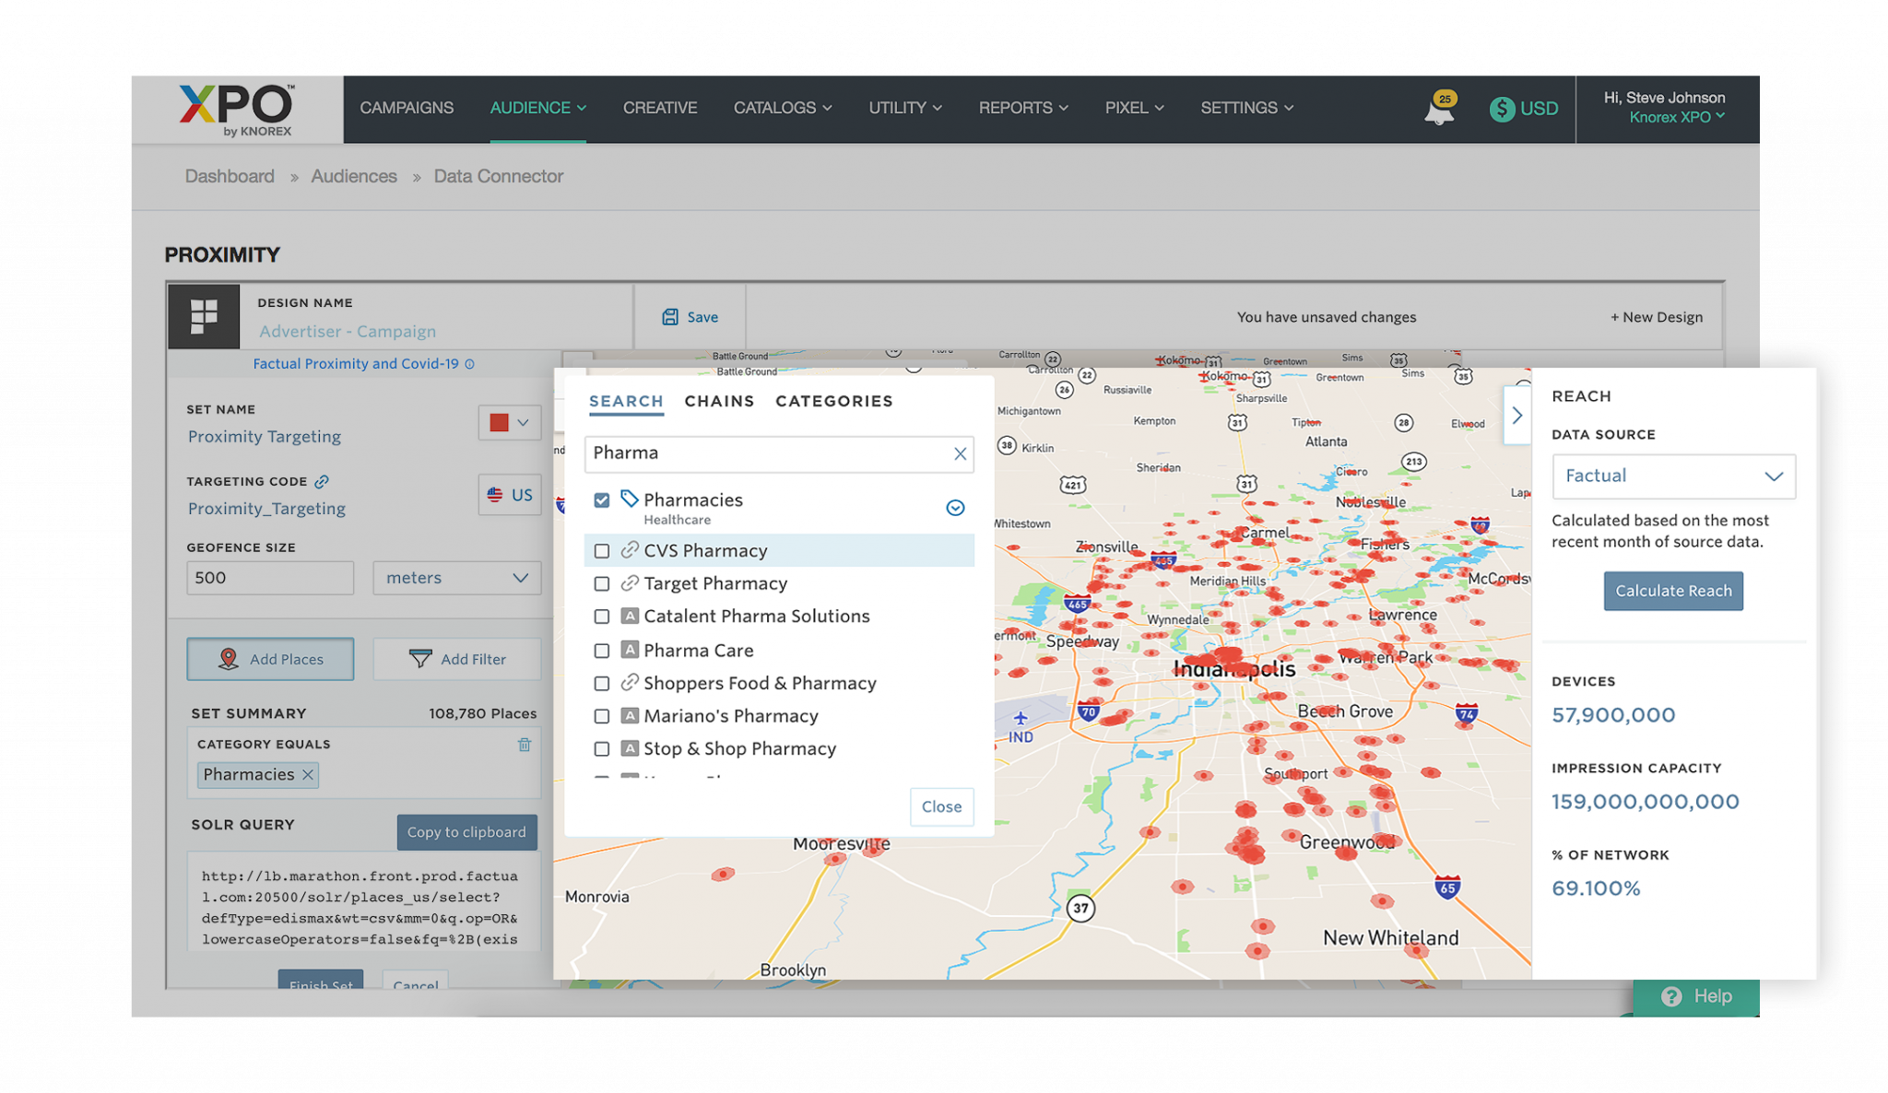Check the CVS Pharmacy checkbox
Screen dimensions: 1888x1093
point(603,550)
